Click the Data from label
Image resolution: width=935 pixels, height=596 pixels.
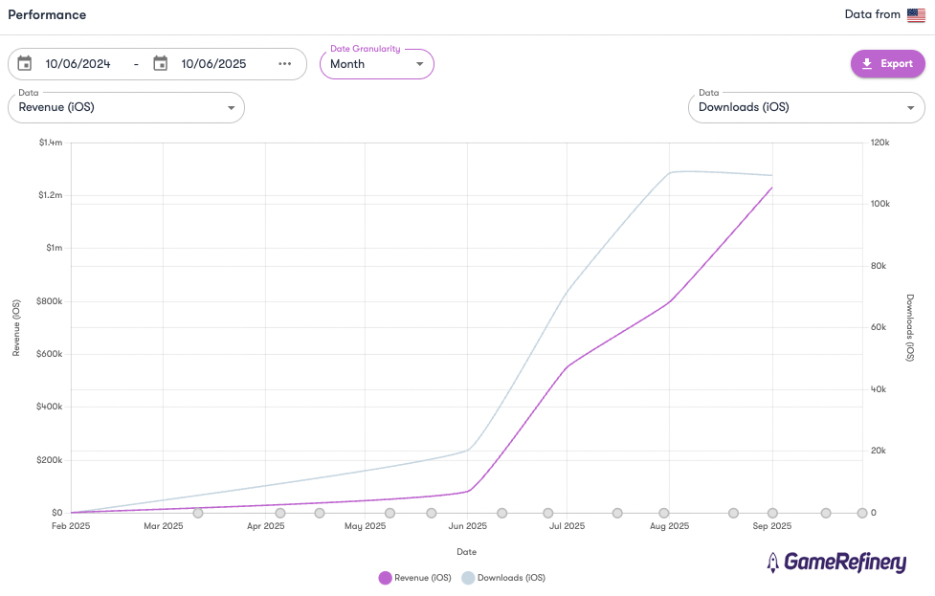point(872,15)
